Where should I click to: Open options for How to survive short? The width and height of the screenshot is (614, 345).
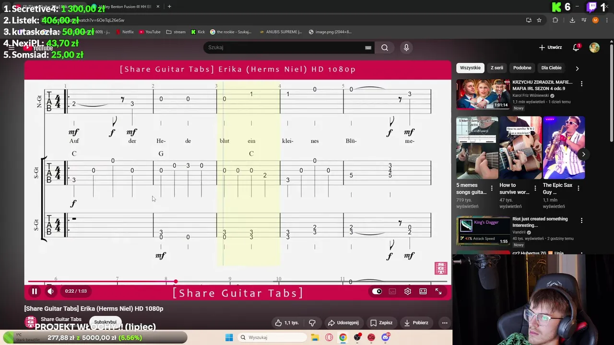point(535,188)
